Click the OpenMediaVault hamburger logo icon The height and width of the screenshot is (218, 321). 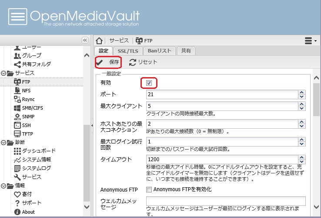click(17, 16)
